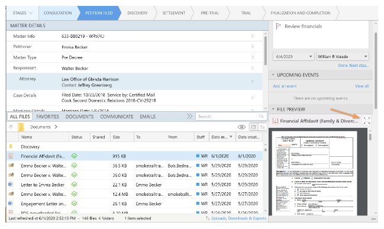Sort by Date modified column arrow
Image resolution: width=384 pixels, height=229 pixels.
pos(231,137)
